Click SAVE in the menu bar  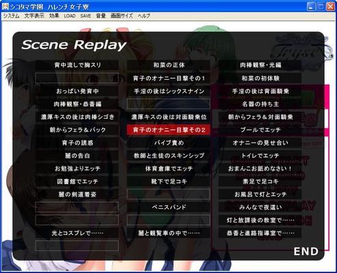point(85,16)
